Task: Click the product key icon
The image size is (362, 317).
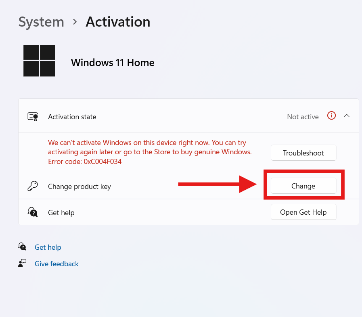Action: [x=33, y=186]
